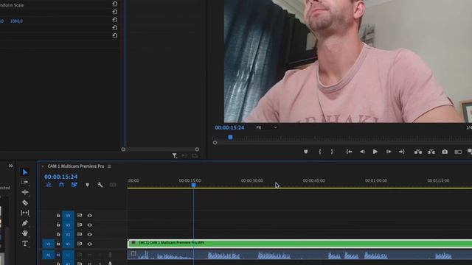Toggle sync lock for V3 track
472x265 pixels.
click(80, 225)
